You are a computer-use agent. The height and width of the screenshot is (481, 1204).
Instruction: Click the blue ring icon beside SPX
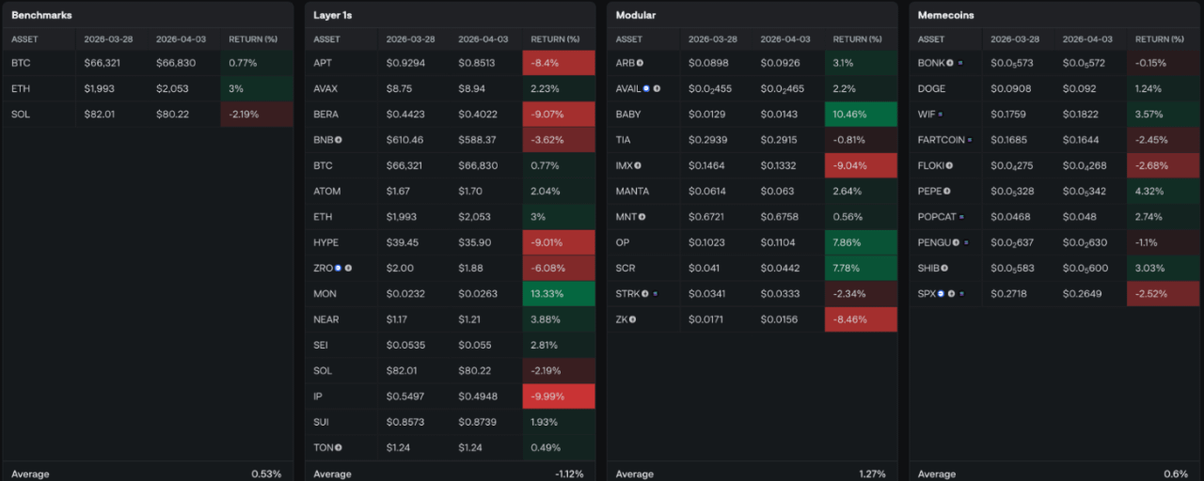(x=941, y=294)
